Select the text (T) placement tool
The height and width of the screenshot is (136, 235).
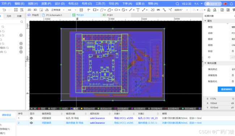click(138, 10)
